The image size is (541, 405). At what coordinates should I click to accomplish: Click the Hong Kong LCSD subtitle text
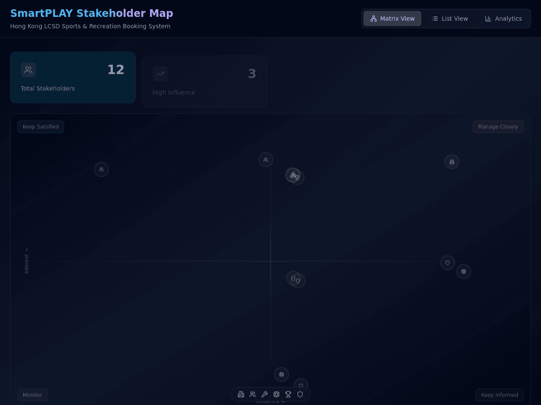[90, 26]
